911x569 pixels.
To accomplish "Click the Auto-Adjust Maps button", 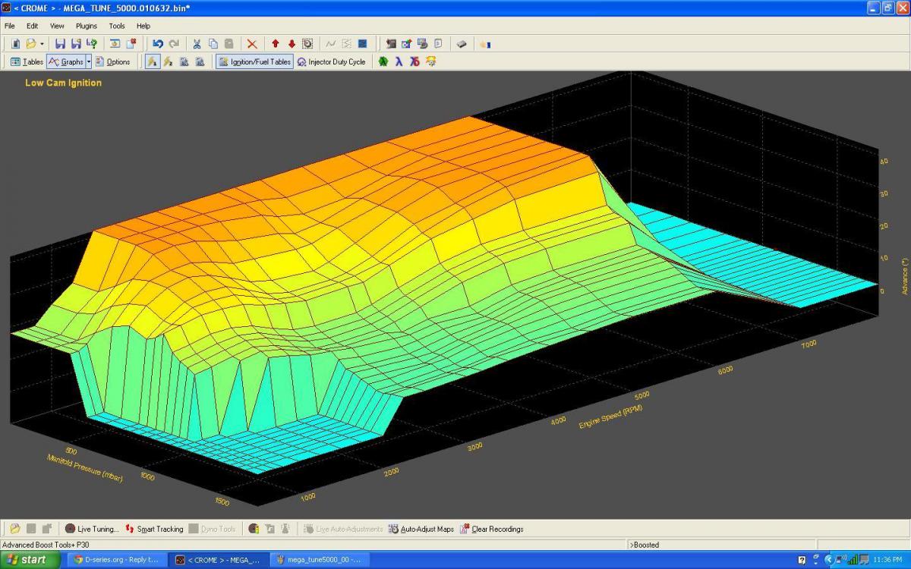I will click(x=421, y=529).
